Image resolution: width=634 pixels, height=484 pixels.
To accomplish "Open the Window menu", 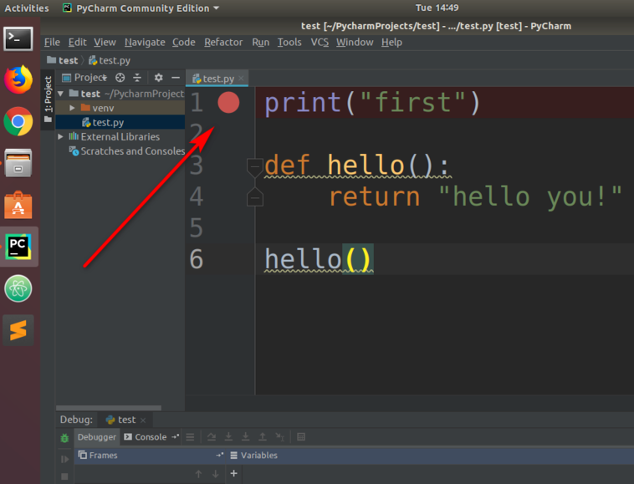I will 355,43.
